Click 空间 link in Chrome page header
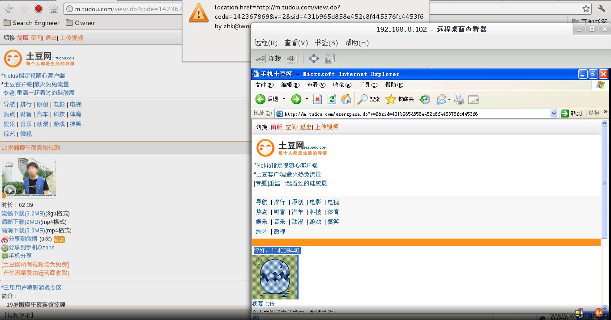The image size is (611, 320). [36, 38]
